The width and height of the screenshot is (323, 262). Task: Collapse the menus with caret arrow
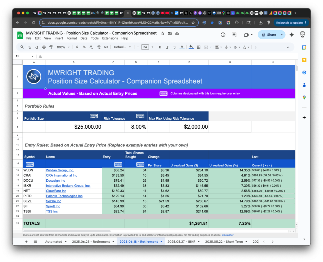click(x=288, y=47)
